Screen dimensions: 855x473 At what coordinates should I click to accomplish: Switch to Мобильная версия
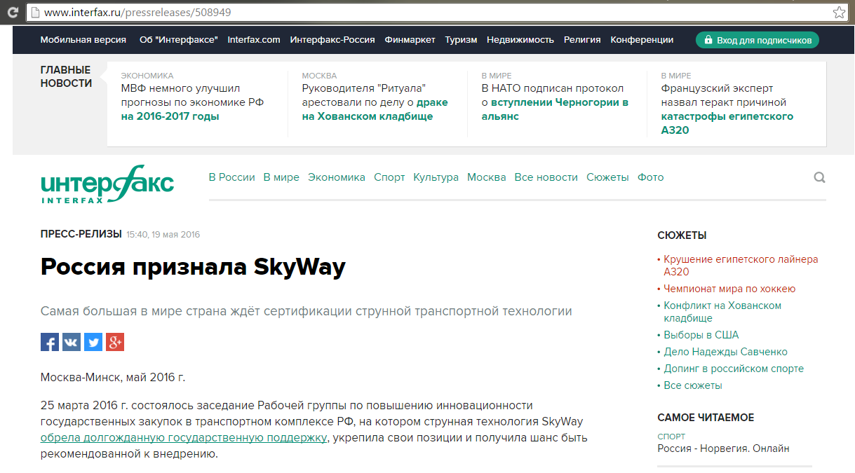click(83, 40)
